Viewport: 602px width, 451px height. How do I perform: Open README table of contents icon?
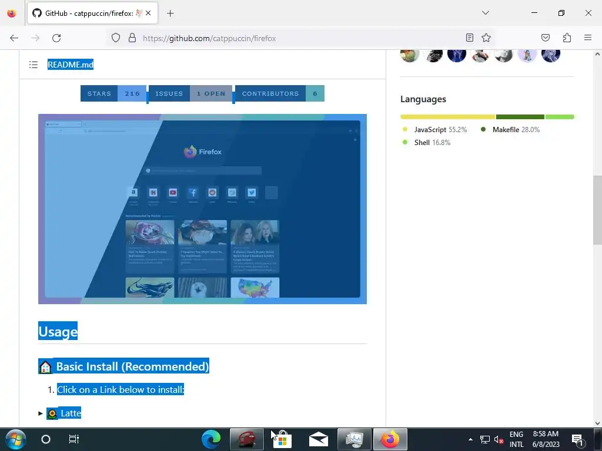click(x=34, y=65)
